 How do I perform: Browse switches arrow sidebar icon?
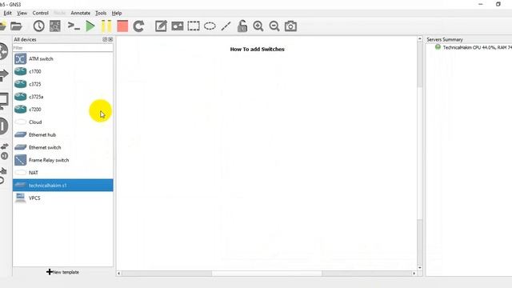3,76
